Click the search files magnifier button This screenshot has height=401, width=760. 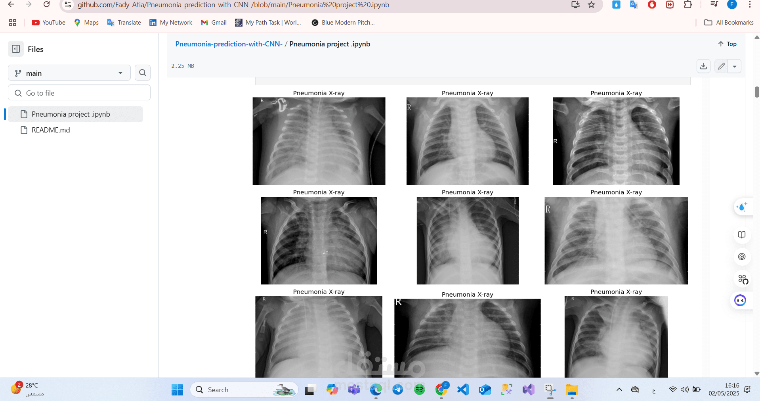pos(143,73)
